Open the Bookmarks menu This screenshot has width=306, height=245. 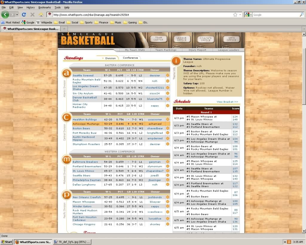click(x=44, y=7)
